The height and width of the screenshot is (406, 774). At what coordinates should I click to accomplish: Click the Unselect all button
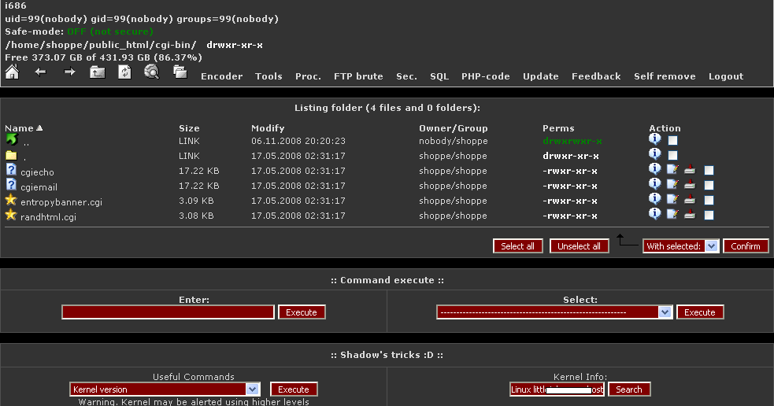[579, 246]
